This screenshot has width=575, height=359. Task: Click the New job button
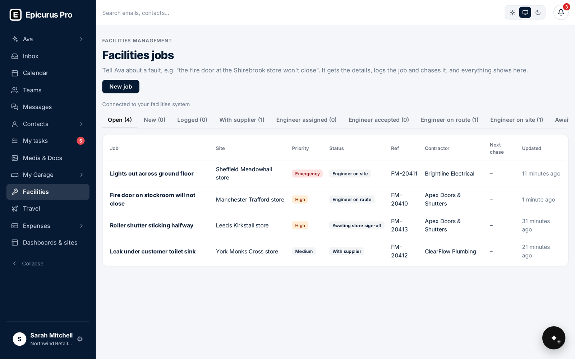tap(121, 87)
